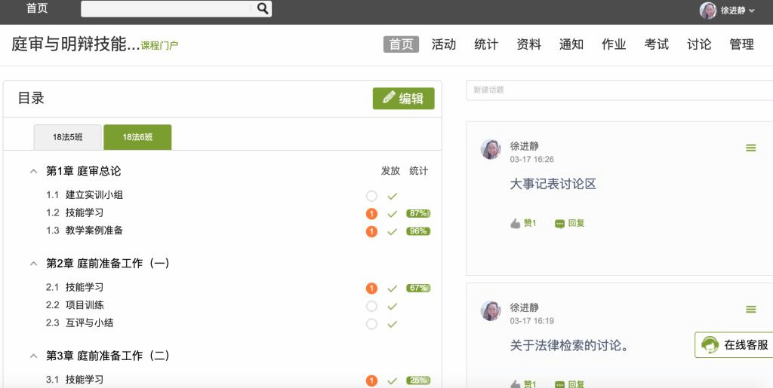773x388 pixels.
Task: Click green checkmark for 1.1 建立实训小组
Action: tap(392, 196)
